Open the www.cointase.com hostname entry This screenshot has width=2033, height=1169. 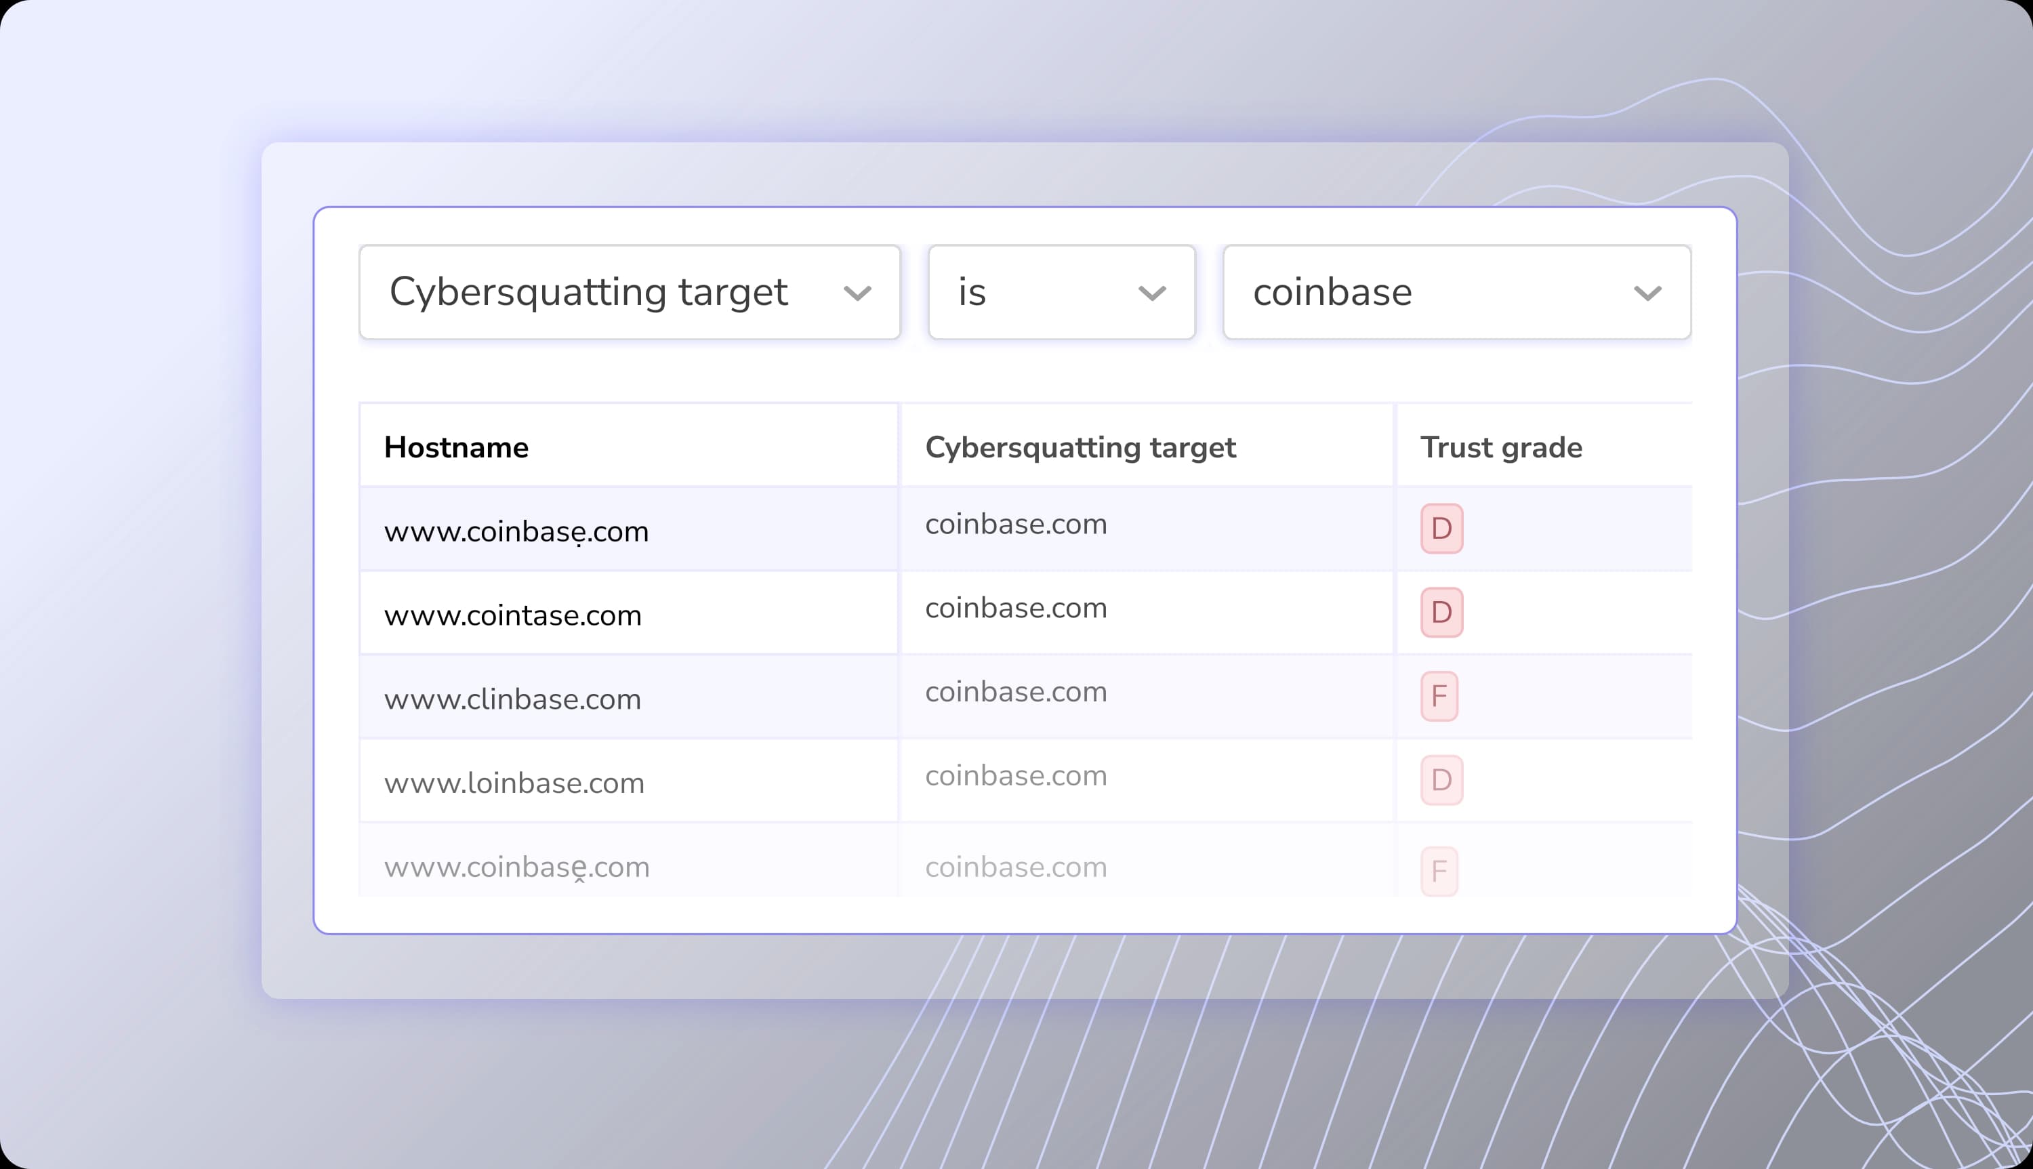click(x=513, y=615)
